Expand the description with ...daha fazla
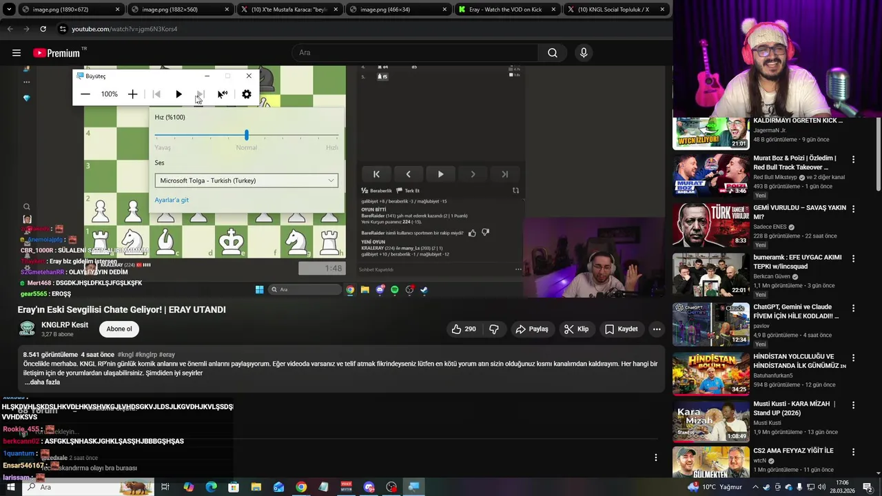The height and width of the screenshot is (496, 882). [x=43, y=382]
